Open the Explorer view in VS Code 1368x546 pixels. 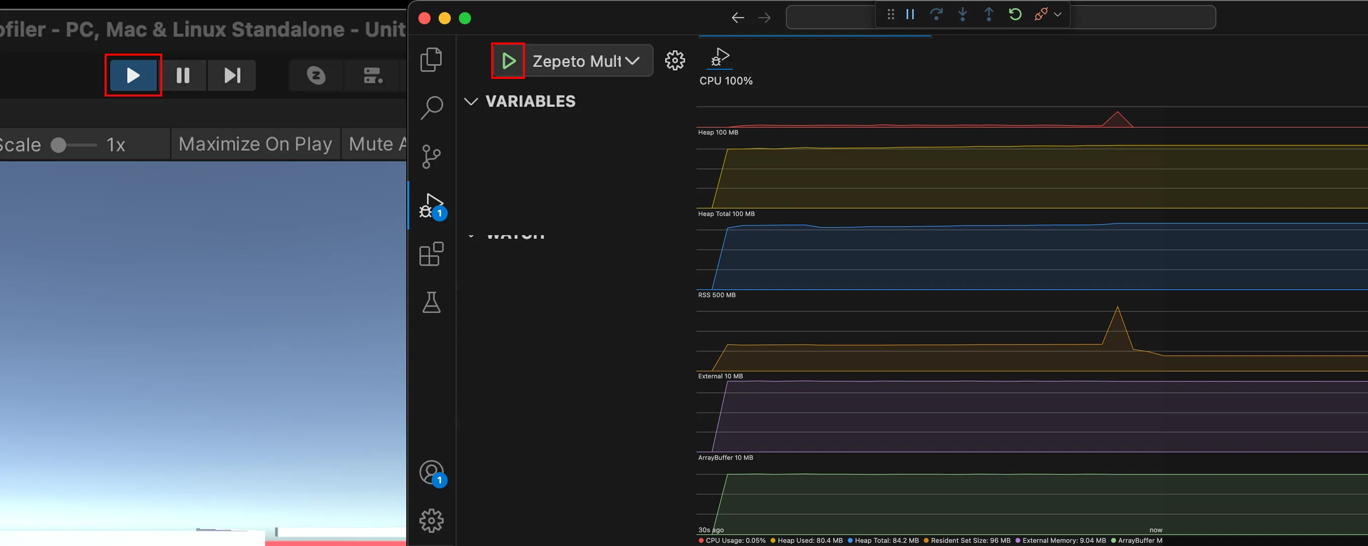(431, 60)
